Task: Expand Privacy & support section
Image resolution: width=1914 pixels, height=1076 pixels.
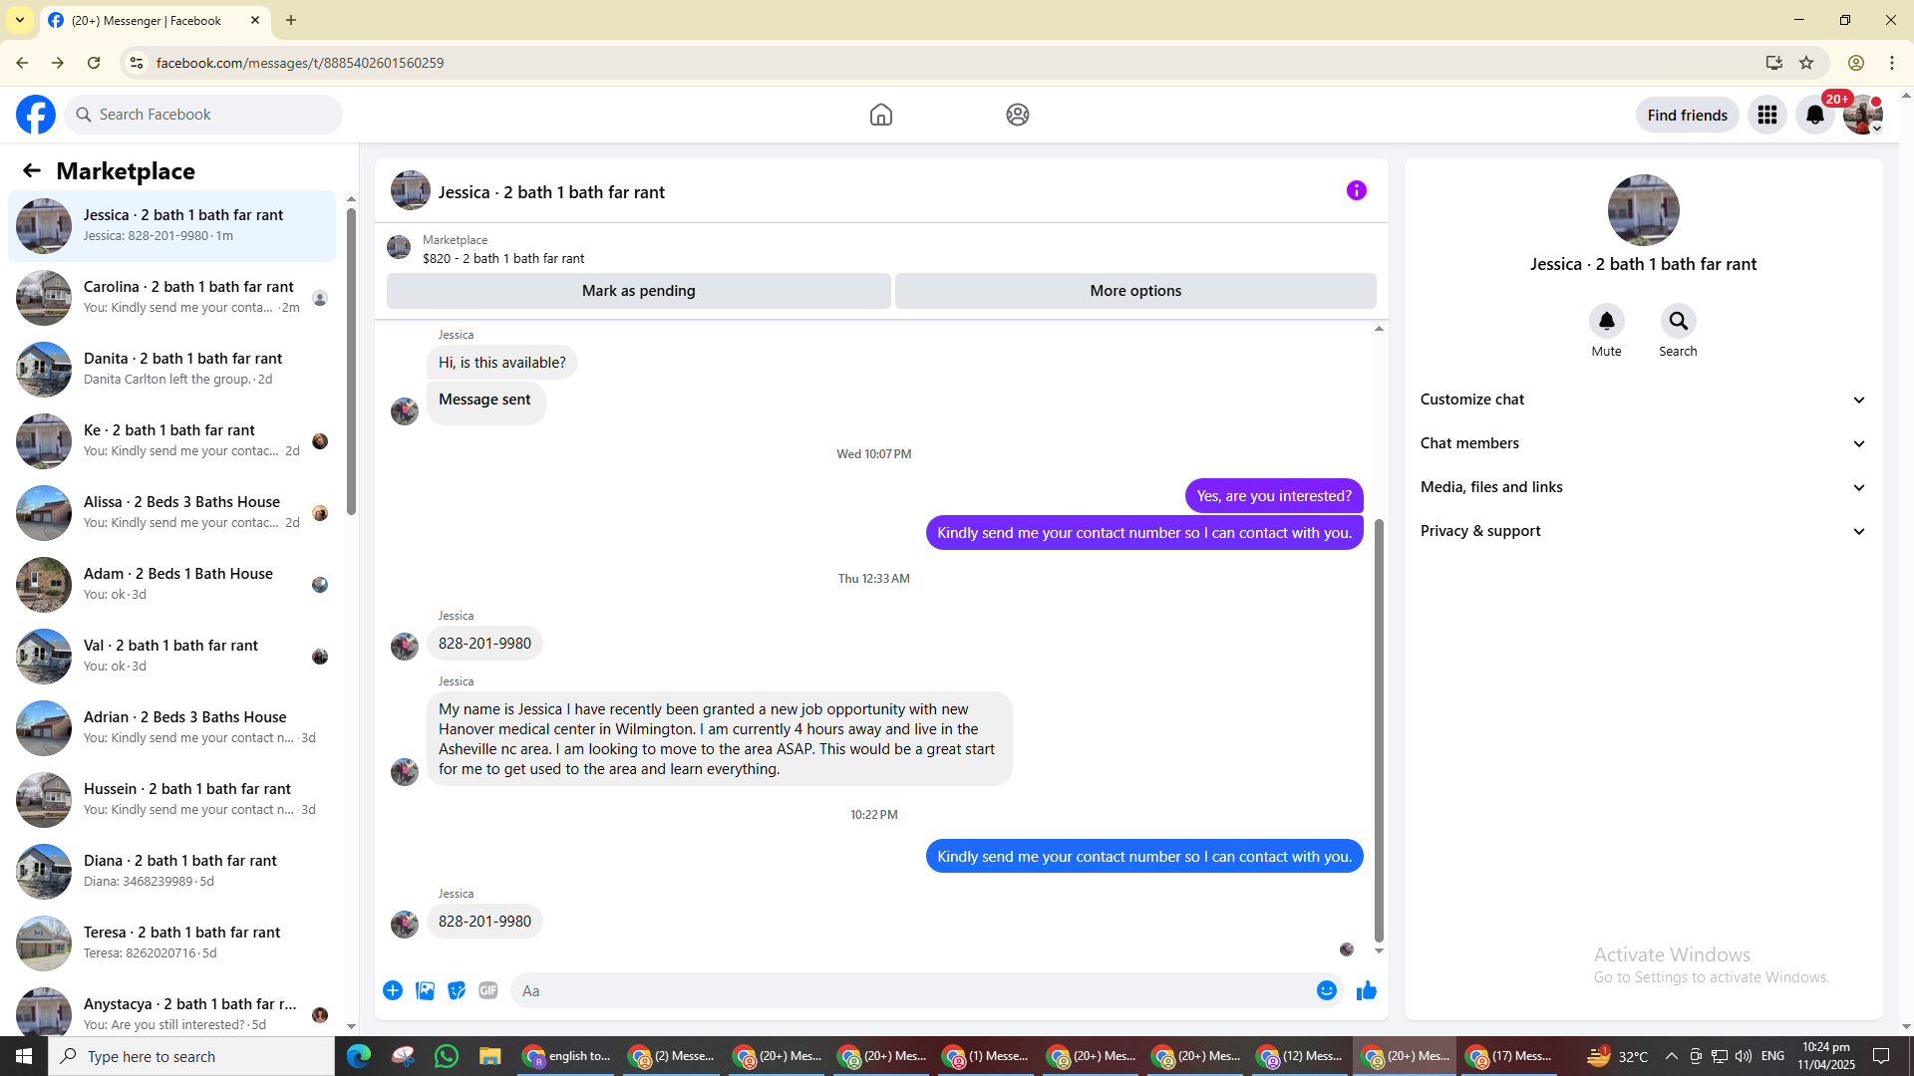Action: coord(1643,531)
